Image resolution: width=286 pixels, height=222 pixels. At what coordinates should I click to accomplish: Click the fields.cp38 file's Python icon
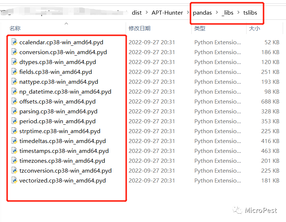coord(14,72)
